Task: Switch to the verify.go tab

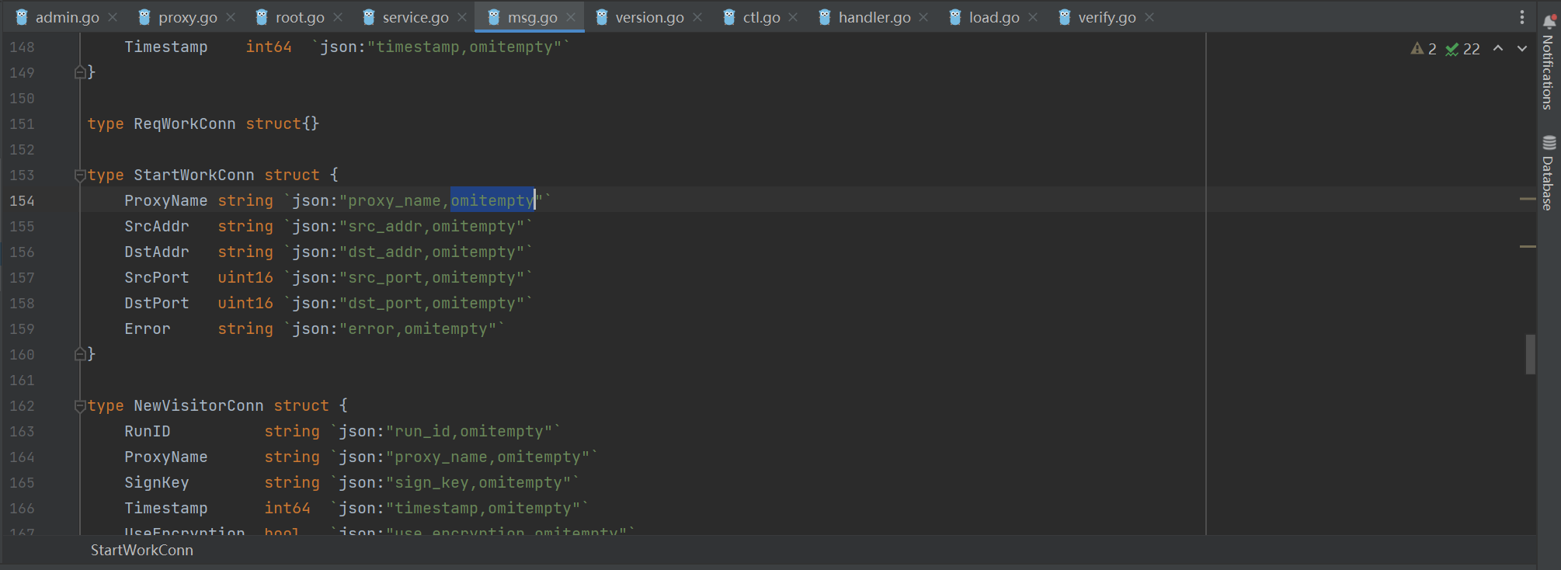Action: (1098, 17)
